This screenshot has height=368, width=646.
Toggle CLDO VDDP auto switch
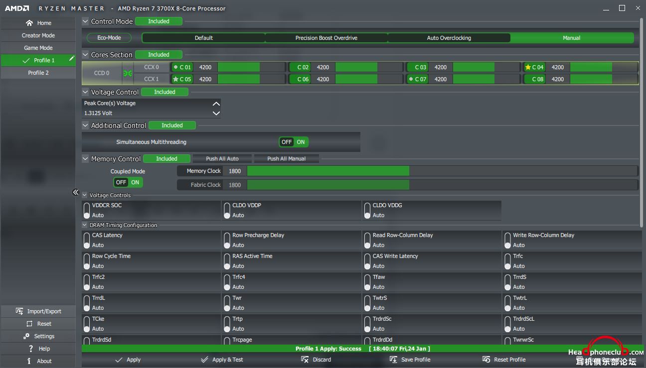(227, 210)
